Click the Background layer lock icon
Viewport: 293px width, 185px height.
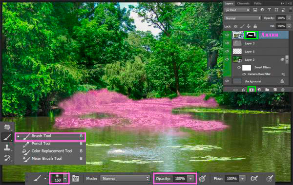[x=282, y=81]
